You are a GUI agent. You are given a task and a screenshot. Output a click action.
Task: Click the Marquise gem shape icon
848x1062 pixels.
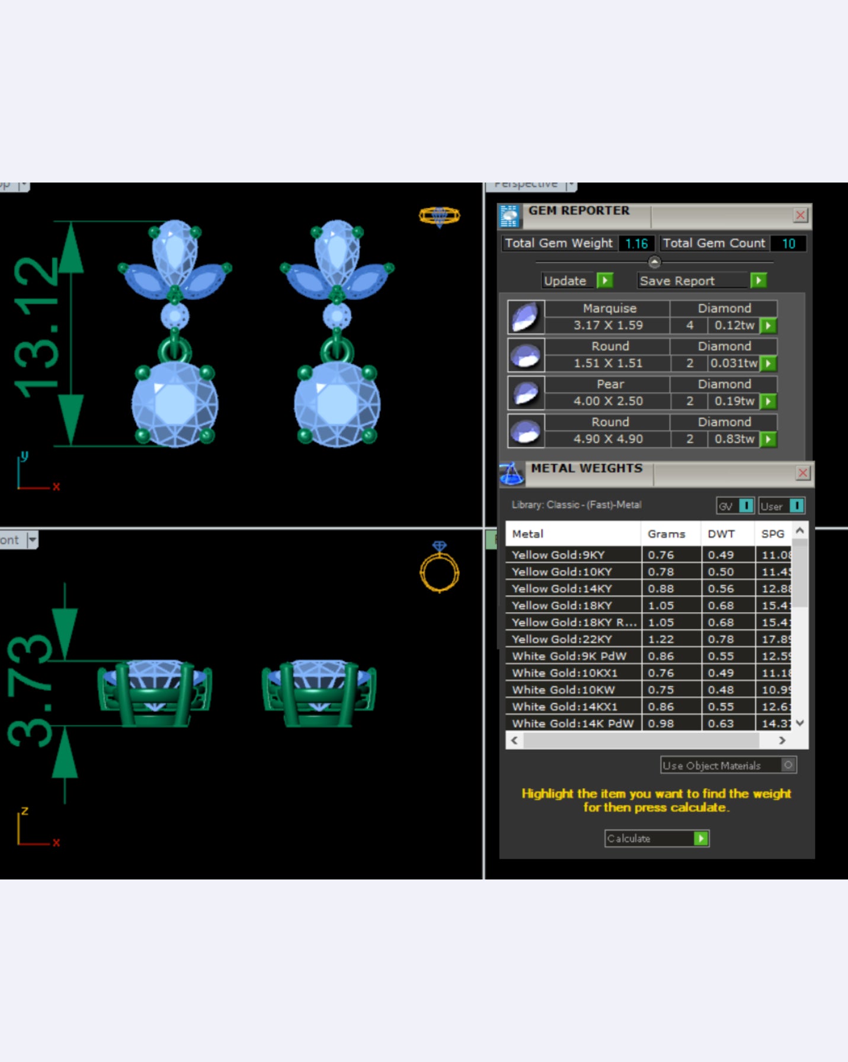pos(526,317)
